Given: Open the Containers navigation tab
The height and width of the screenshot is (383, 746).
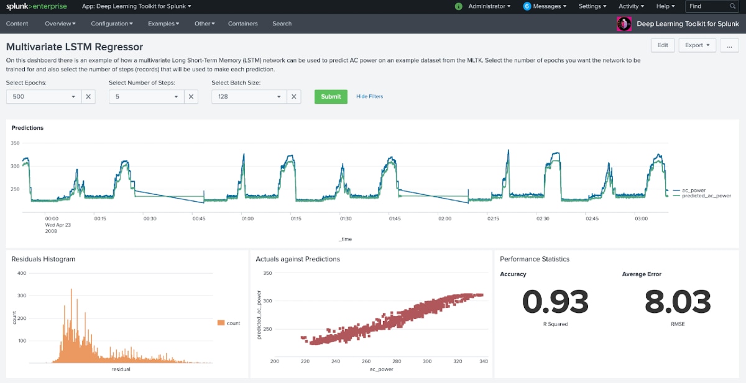Looking at the screenshot, I should pos(242,24).
